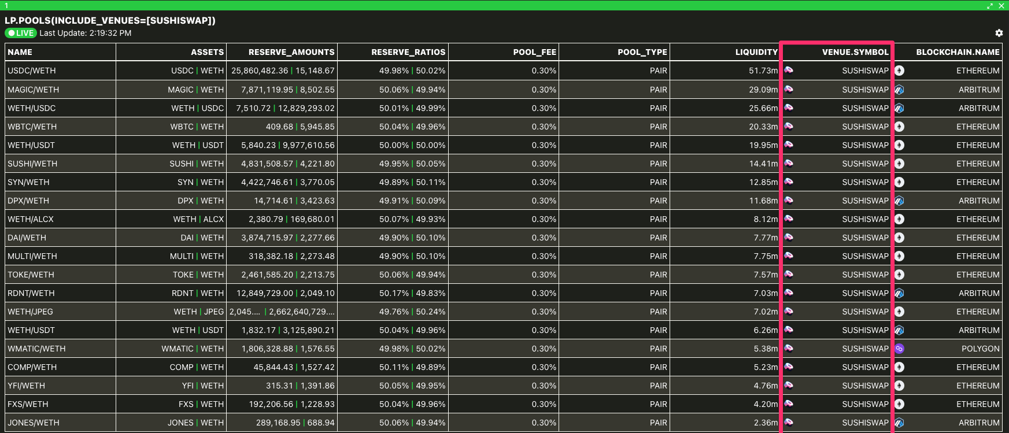Click the Last Update 2:19:32 PM timestamp
The height and width of the screenshot is (433, 1009).
point(86,33)
